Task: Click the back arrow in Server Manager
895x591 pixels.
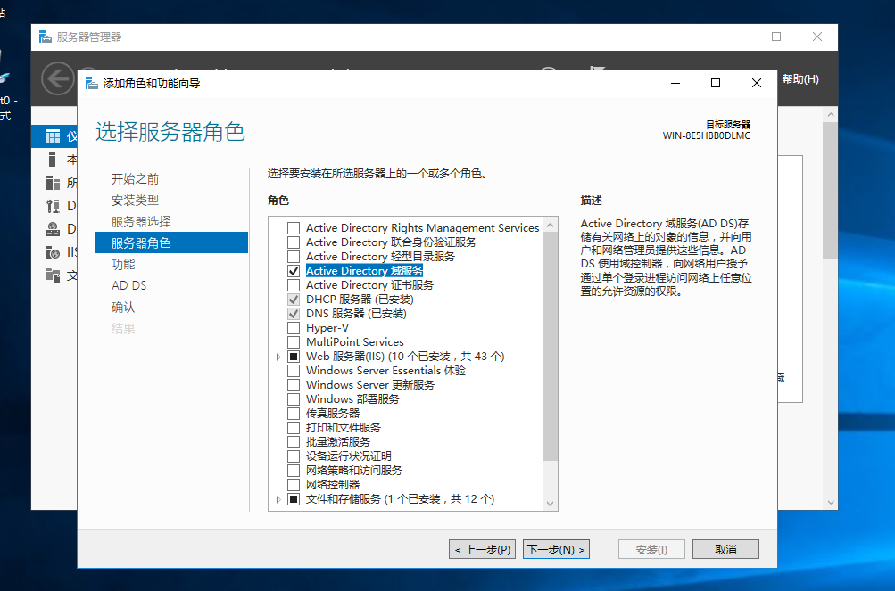Action: tap(56, 78)
